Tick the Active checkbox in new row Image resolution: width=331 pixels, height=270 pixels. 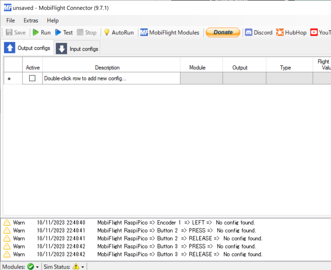pyautogui.click(x=32, y=78)
